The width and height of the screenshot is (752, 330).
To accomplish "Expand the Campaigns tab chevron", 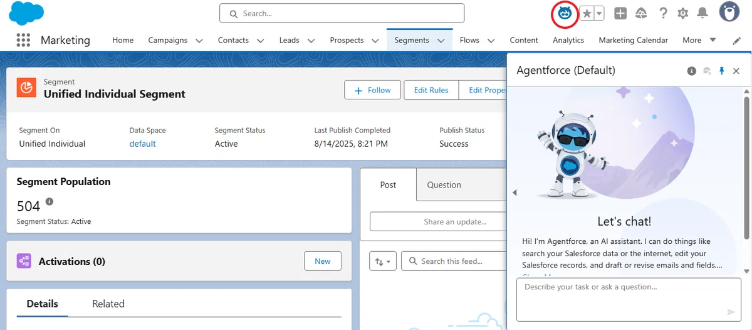I will (199, 41).
